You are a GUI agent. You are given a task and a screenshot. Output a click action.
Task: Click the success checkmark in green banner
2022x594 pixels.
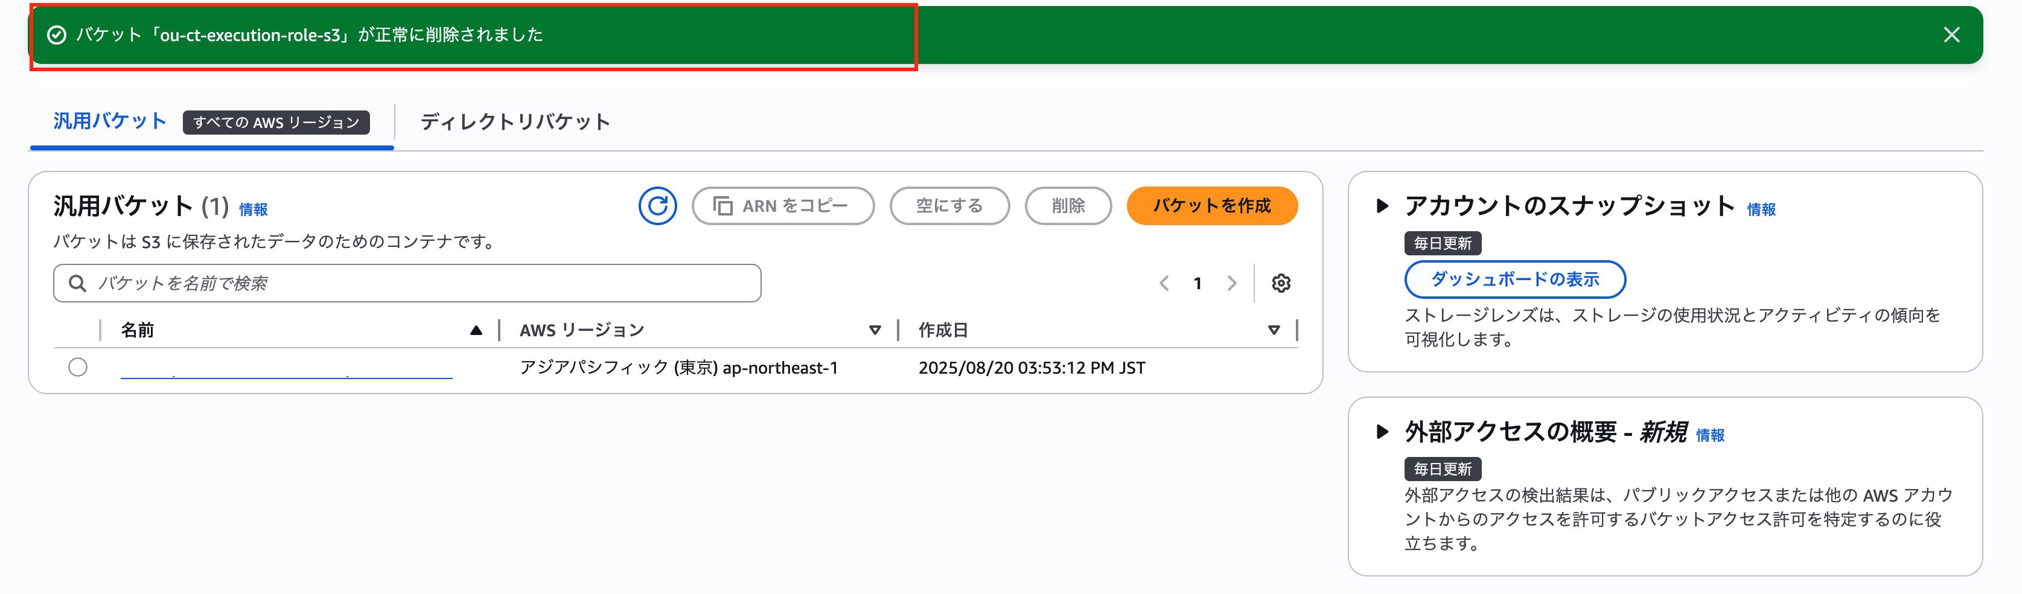coord(54,34)
